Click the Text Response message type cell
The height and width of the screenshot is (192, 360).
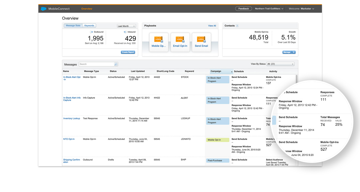point(90,118)
